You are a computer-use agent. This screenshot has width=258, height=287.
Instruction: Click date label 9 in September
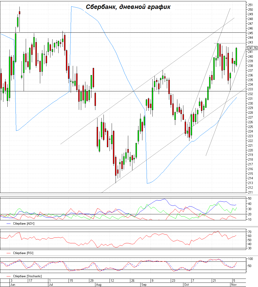(x=152, y=281)
